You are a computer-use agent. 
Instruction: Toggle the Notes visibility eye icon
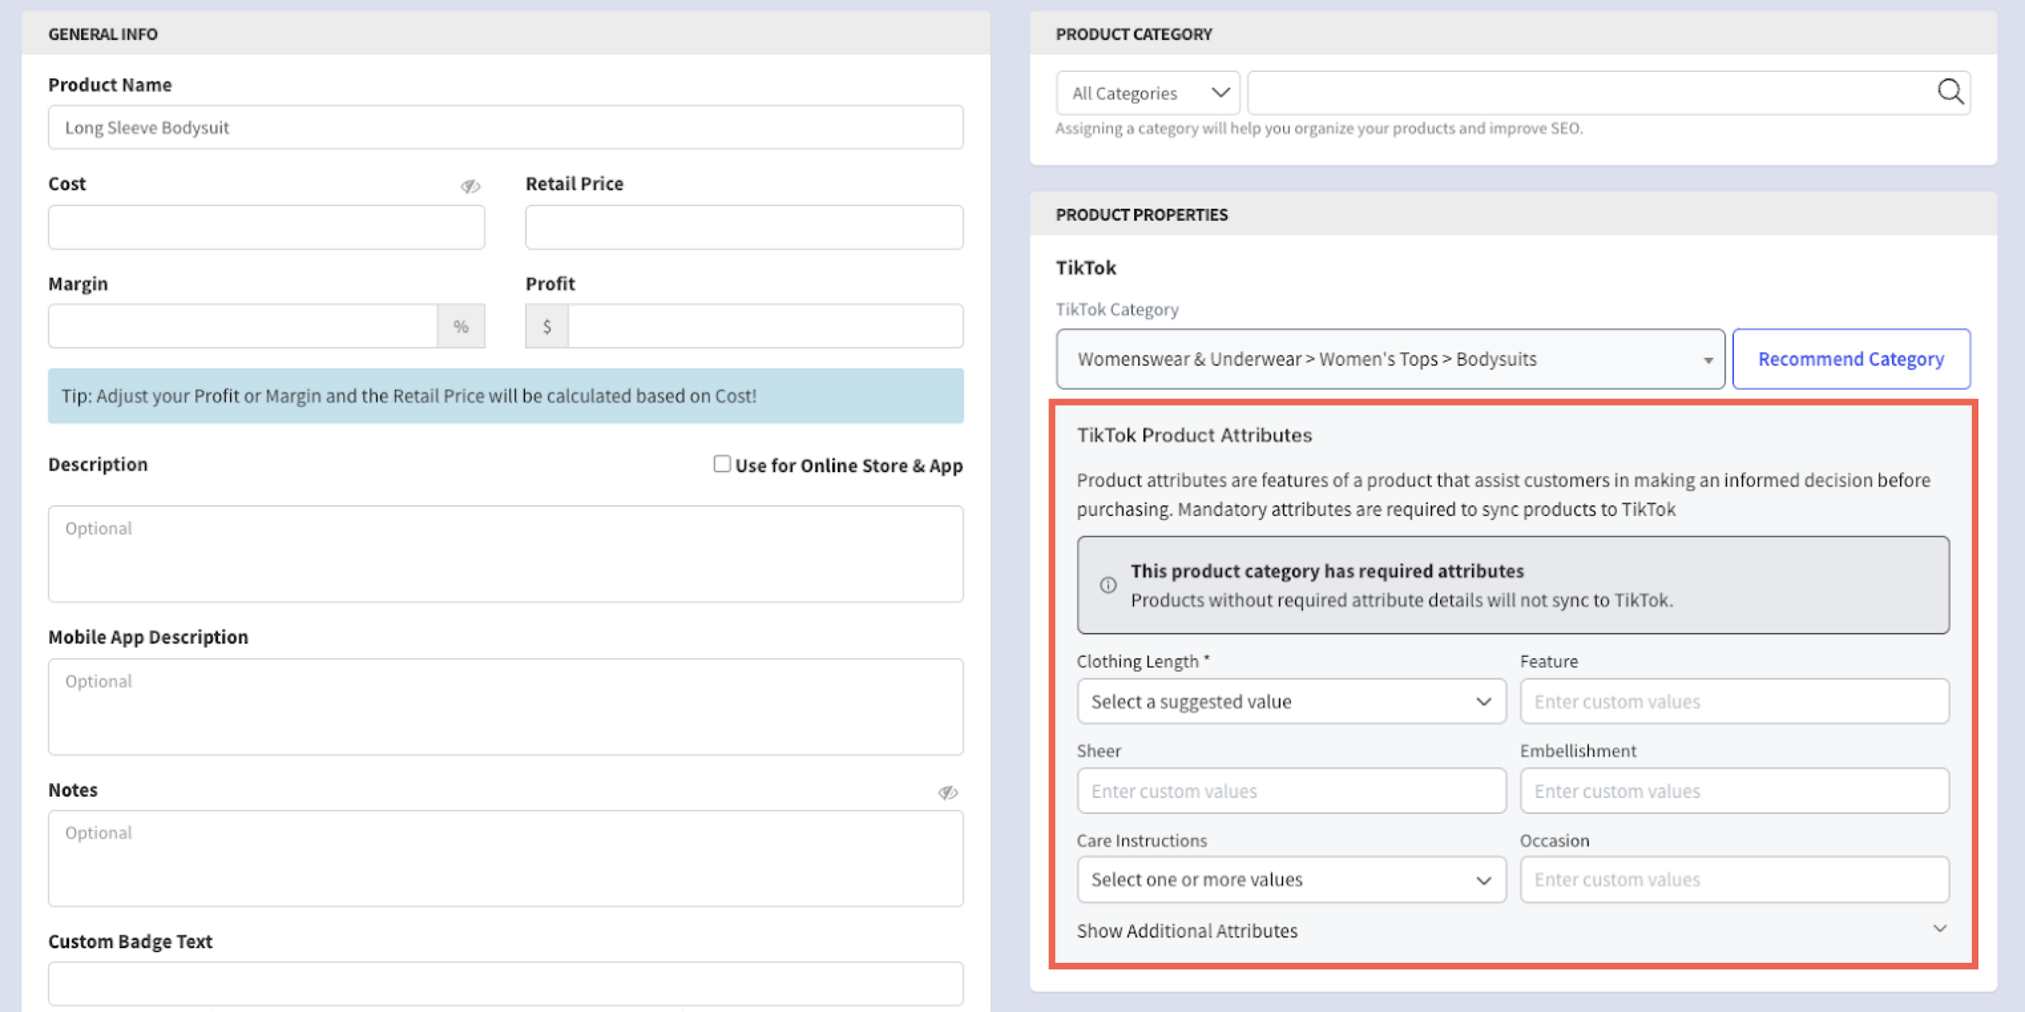948,792
